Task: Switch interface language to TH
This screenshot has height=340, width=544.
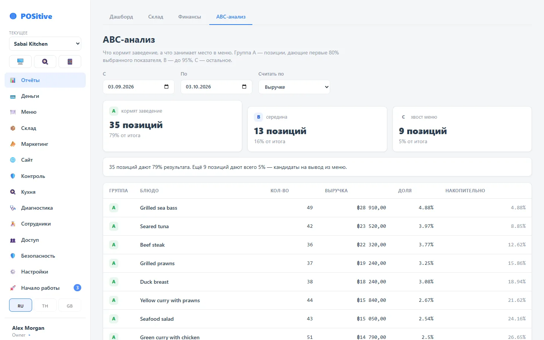Action: coord(45,305)
